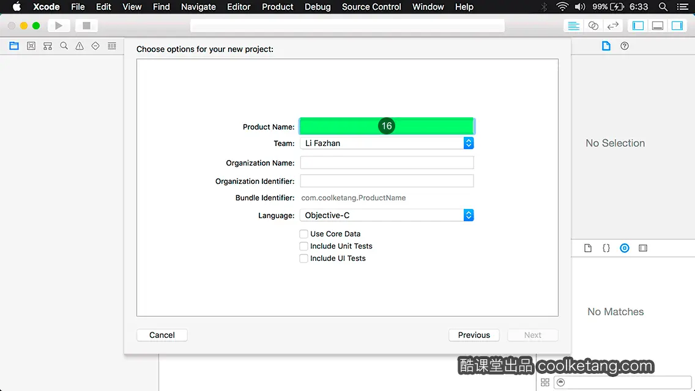Open the Edit menu
695x391 pixels.
104,7
